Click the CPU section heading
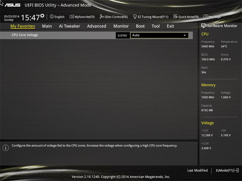This screenshot has width=242, height=181. coord(205,34)
